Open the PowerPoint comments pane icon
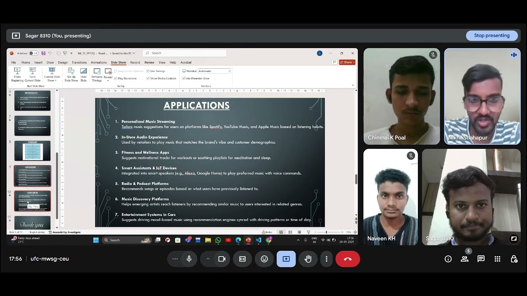The height and width of the screenshot is (296, 527). point(334,62)
